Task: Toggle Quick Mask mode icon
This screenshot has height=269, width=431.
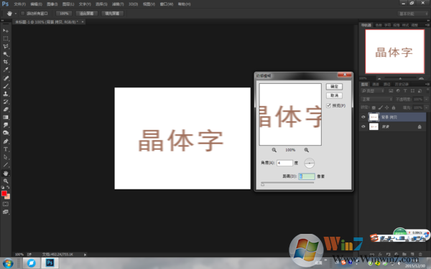Action: (x=6, y=204)
